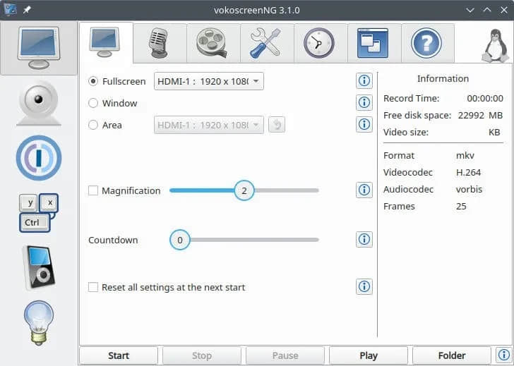Switch to the film reel video tab
514x366 pixels.
(x=213, y=43)
